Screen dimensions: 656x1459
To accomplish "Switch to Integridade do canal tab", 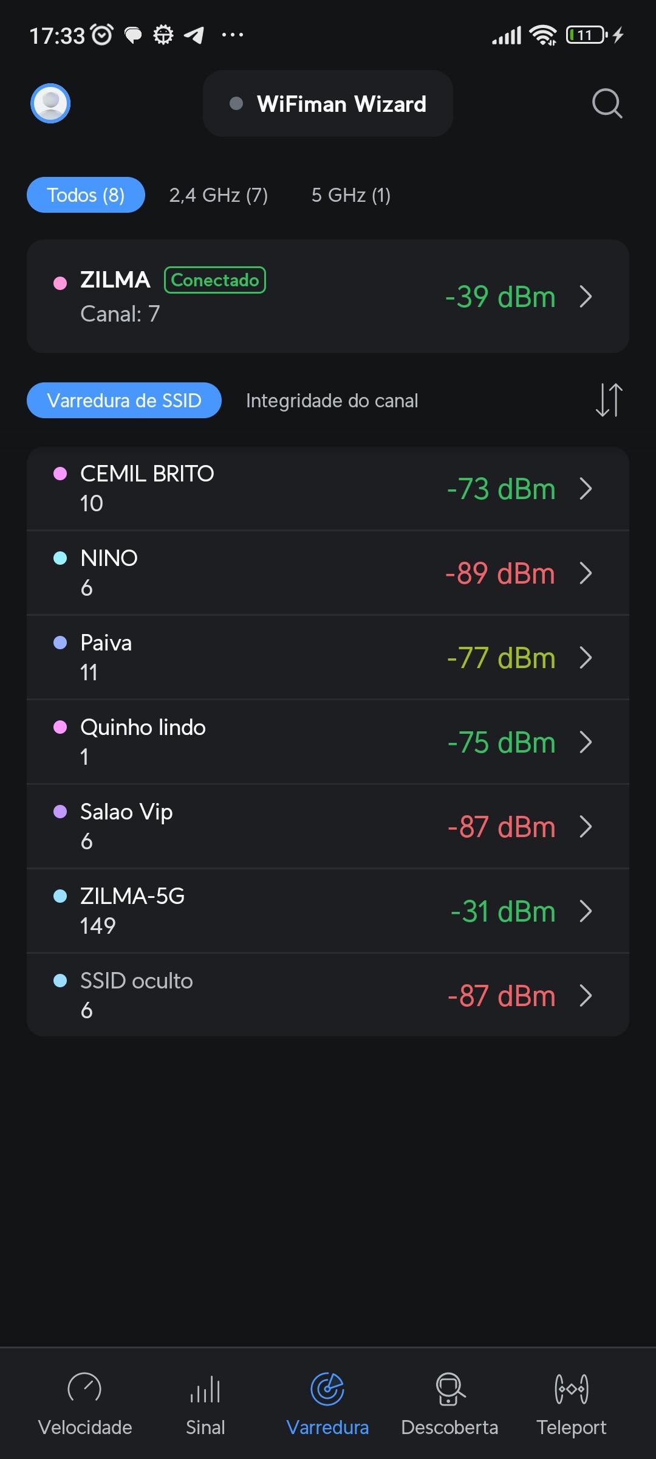I will [332, 401].
